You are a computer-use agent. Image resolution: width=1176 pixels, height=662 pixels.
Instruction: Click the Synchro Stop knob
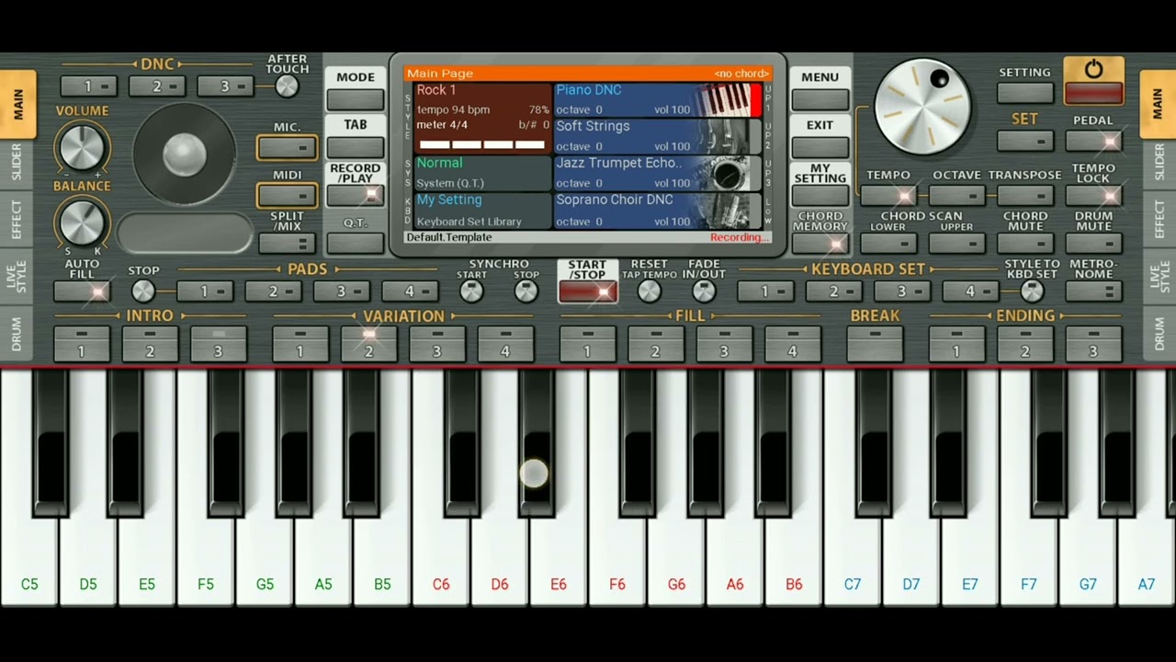[526, 291]
